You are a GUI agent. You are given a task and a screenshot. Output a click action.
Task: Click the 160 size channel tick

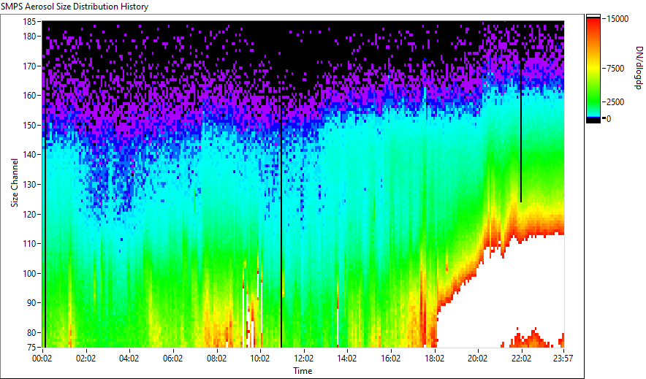[x=29, y=96]
